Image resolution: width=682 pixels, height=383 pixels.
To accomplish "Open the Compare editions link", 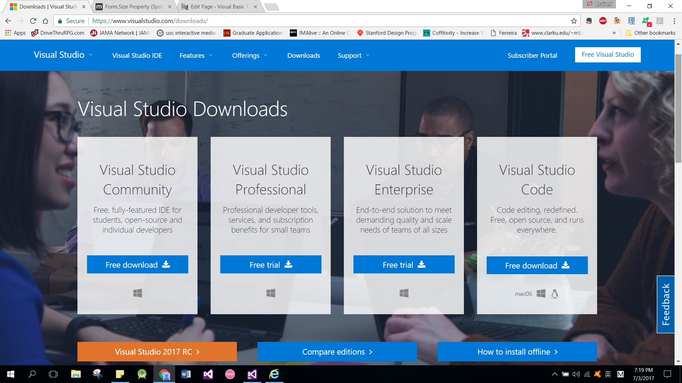I will coord(337,352).
